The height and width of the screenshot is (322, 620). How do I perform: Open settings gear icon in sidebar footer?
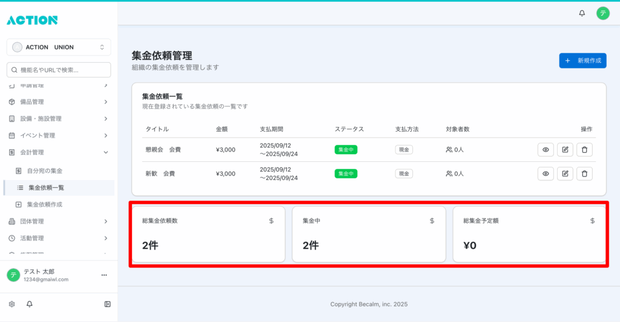point(12,304)
